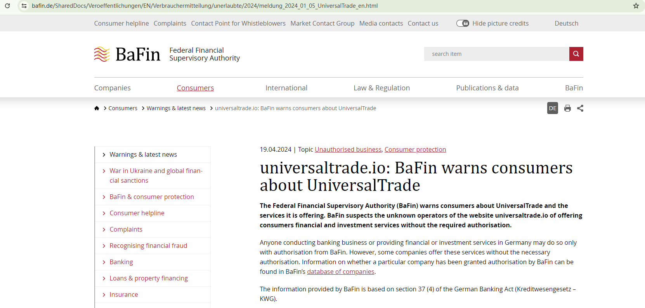Open site information icon in address bar

point(24,6)
